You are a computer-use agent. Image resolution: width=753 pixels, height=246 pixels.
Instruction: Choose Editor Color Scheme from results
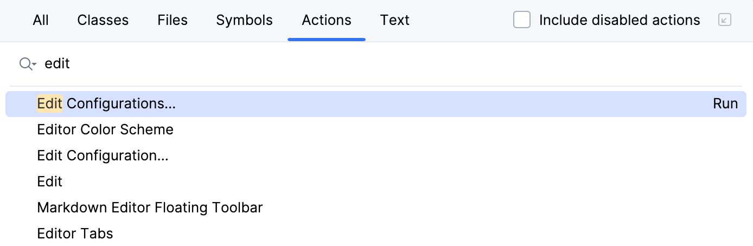click(105, 130)
